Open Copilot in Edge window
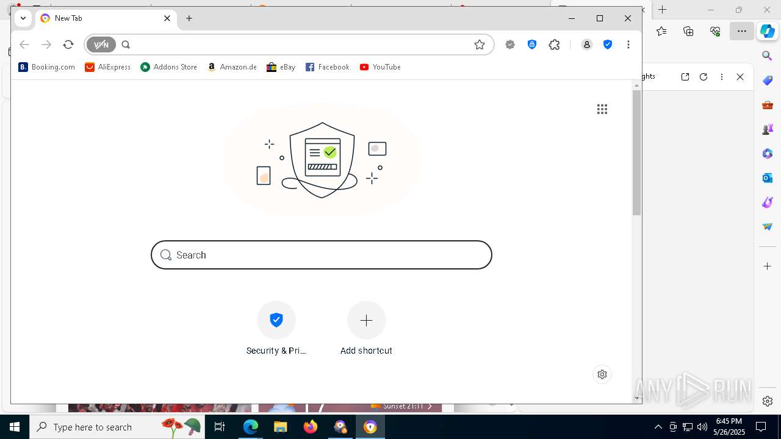The image size is (781, 439). [x=768, y=31]
